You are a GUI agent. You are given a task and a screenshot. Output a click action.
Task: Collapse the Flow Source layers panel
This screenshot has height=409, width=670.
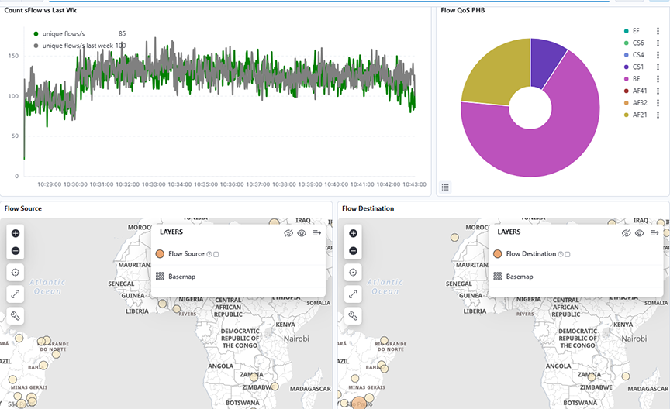pyautogui.click(x=317, y=233)
